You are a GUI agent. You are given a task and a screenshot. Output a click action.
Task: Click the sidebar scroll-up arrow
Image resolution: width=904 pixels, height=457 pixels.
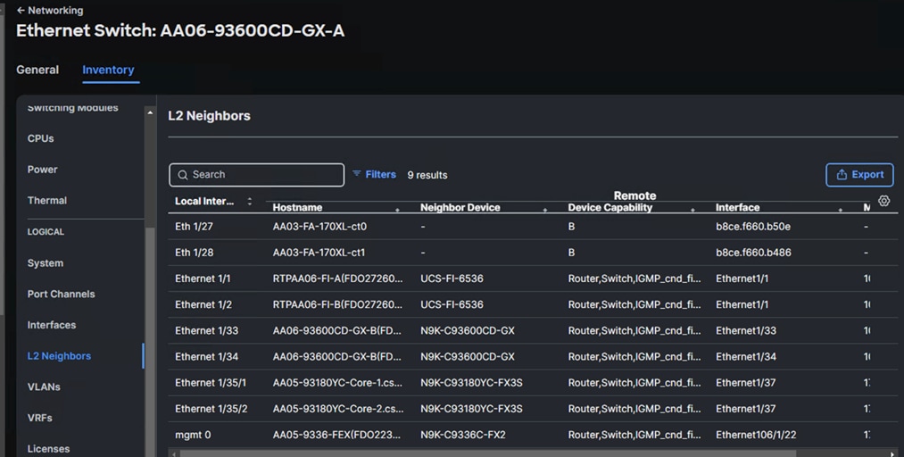(x=150, y=113)
